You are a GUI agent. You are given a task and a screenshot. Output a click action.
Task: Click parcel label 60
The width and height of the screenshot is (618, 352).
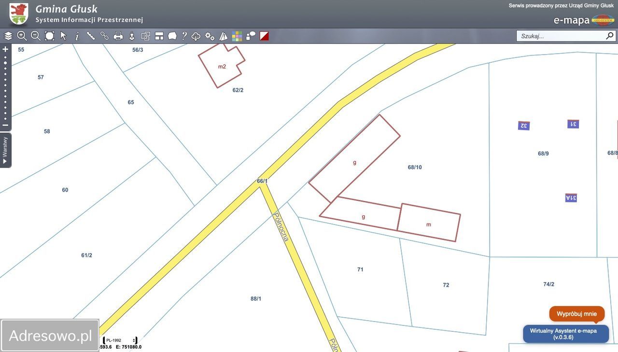coord(65,190)
